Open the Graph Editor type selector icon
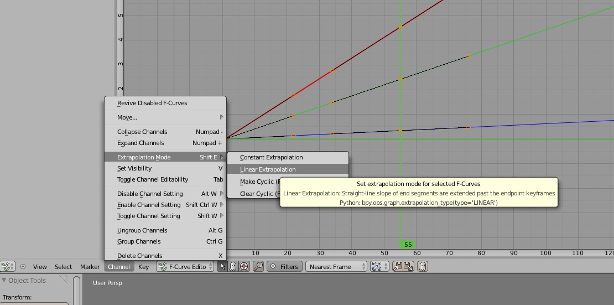Screen dimensions: 614x305 pyautogui.click(x=7, y=267)
